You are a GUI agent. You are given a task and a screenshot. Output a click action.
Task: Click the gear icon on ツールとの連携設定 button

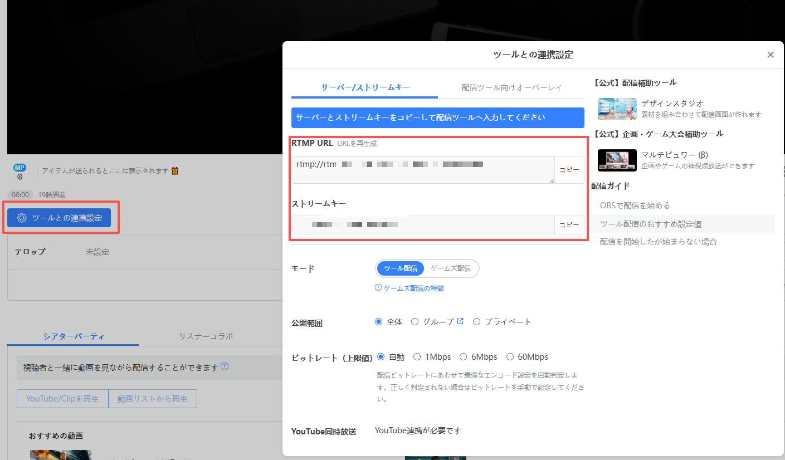21,218
